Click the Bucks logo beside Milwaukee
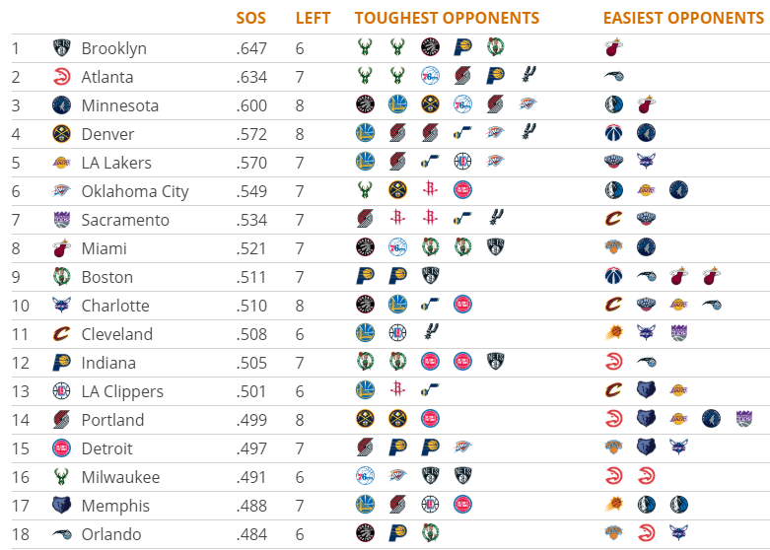This screenshot has height=550, width=770. point(61,476)
